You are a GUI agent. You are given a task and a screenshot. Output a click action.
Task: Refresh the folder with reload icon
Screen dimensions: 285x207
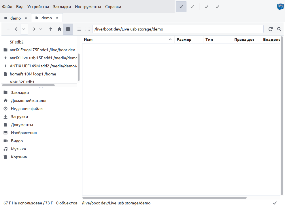[x=271, y=29]
